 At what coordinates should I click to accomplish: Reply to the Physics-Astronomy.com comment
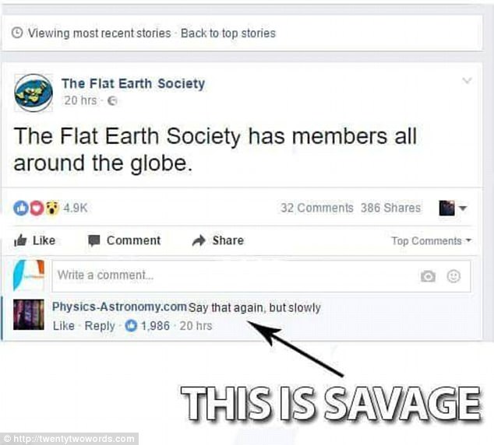[100, 326]
